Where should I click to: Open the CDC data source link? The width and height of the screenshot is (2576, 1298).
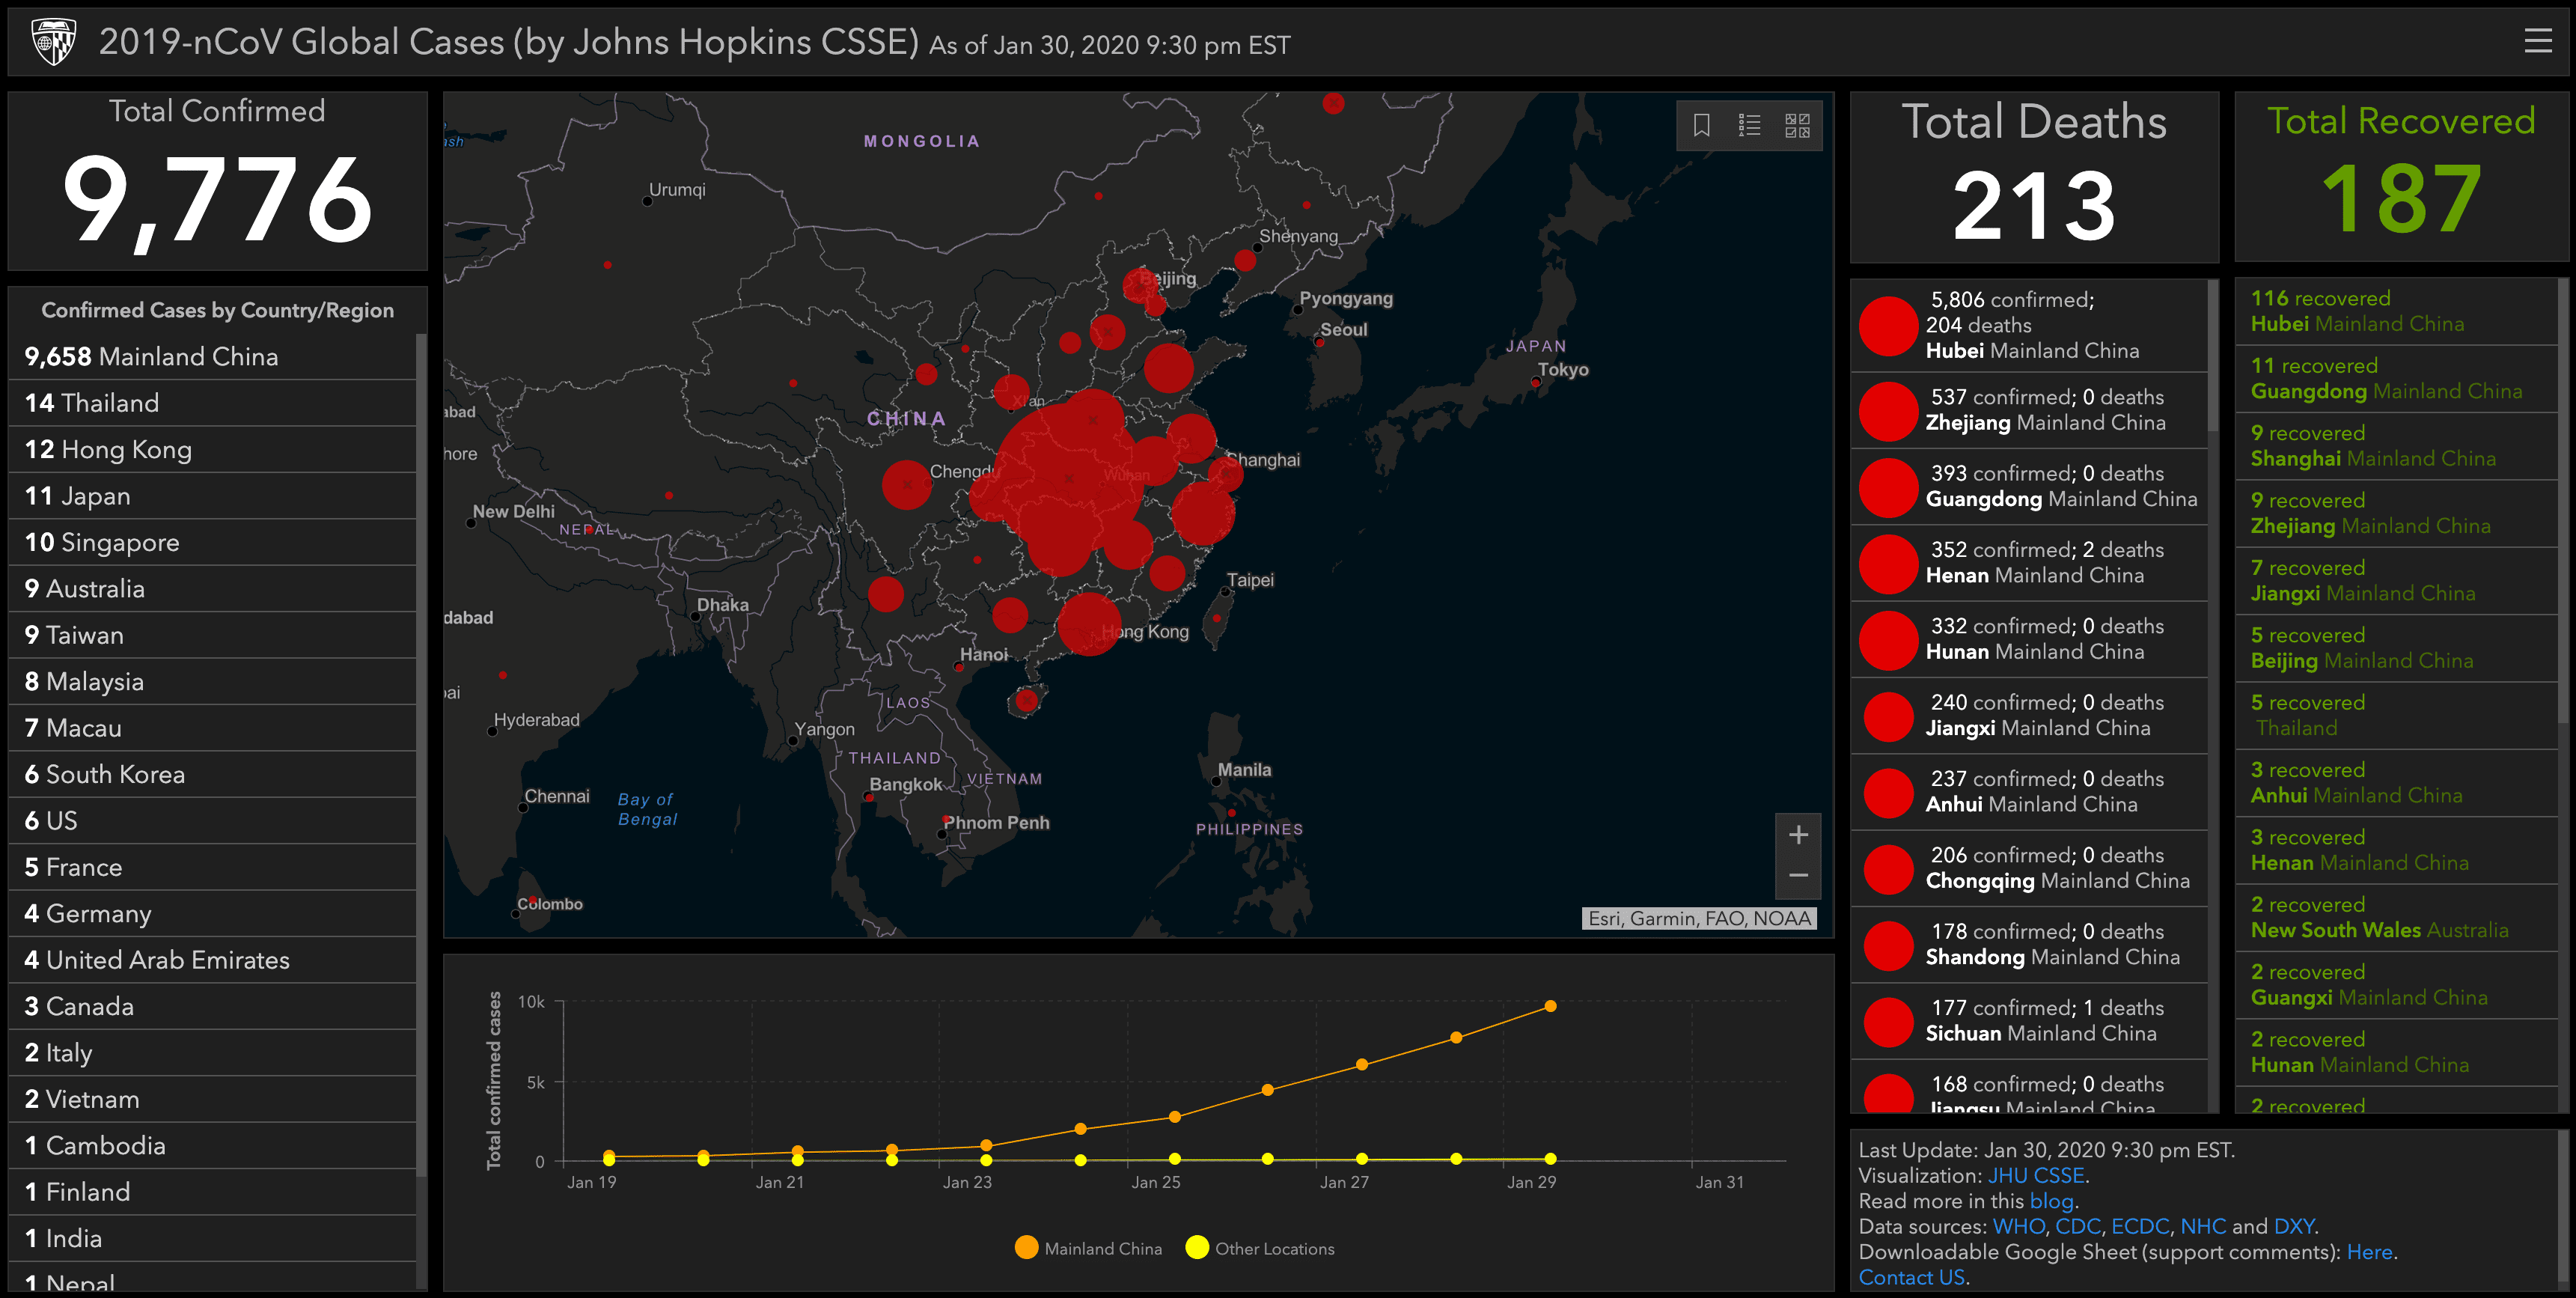coord(2078,1226)
